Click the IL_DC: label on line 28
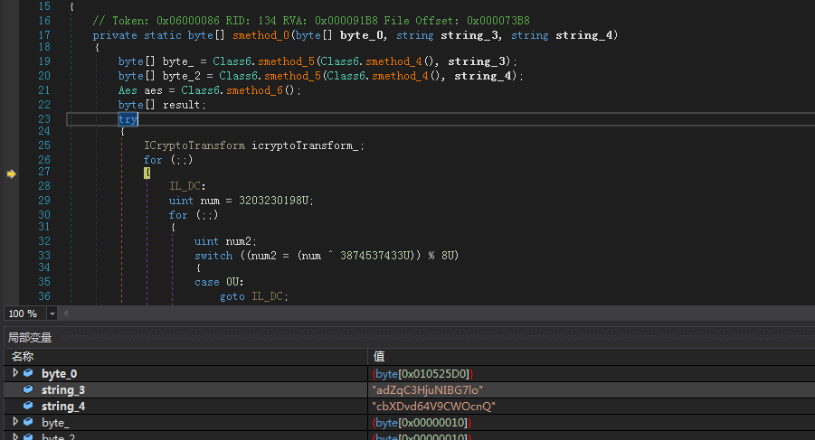Image resolution: width=815 pixels, height=440 pixels. pyautogui.click(x=187, y=186)
